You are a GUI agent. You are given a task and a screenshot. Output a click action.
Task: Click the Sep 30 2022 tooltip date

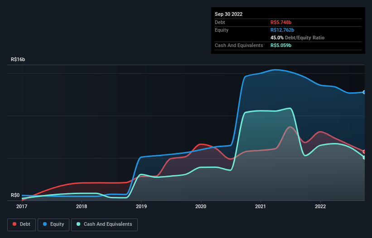click(229, 14)
